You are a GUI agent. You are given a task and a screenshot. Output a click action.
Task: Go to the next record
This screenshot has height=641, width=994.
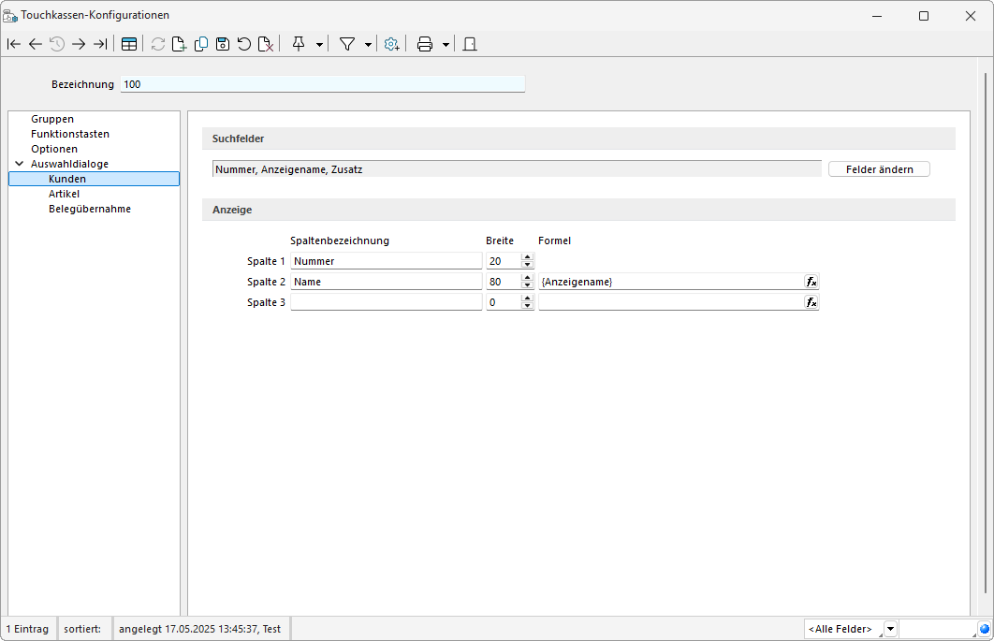click(79, 44)
